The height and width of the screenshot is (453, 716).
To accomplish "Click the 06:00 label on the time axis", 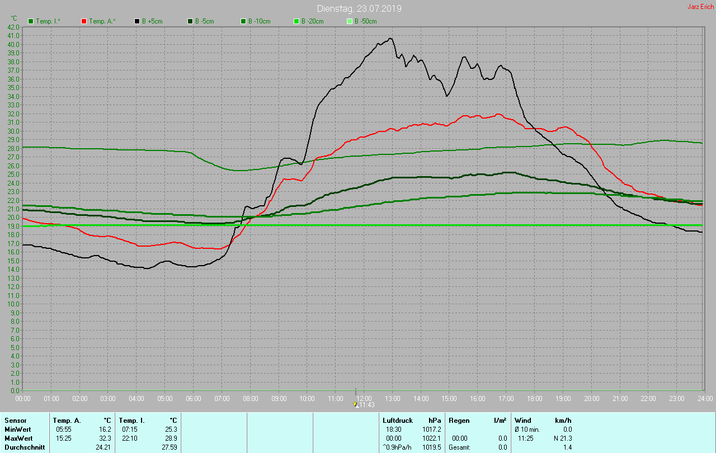I will (x=194, y=398).
